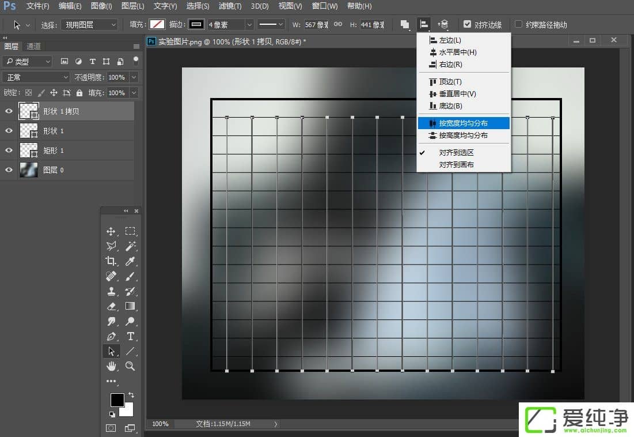Select the Clone Stamp tool
The width and height of the screenshot is (634, 437).
click(x=111, y=291)
